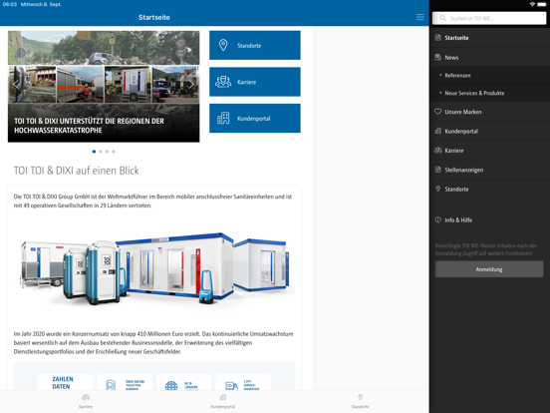The height and width of the screenshot is (413, 550).
Task: Click the Suchen in TOI WE search field
Action: click(x=489, y=18)
